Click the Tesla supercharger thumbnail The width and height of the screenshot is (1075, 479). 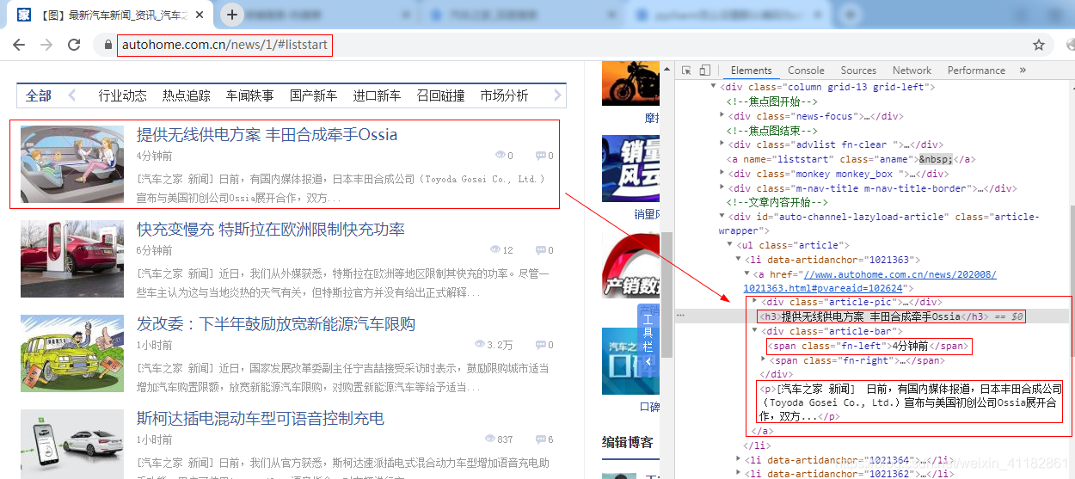pyautogui.click(x=72, y=259)
